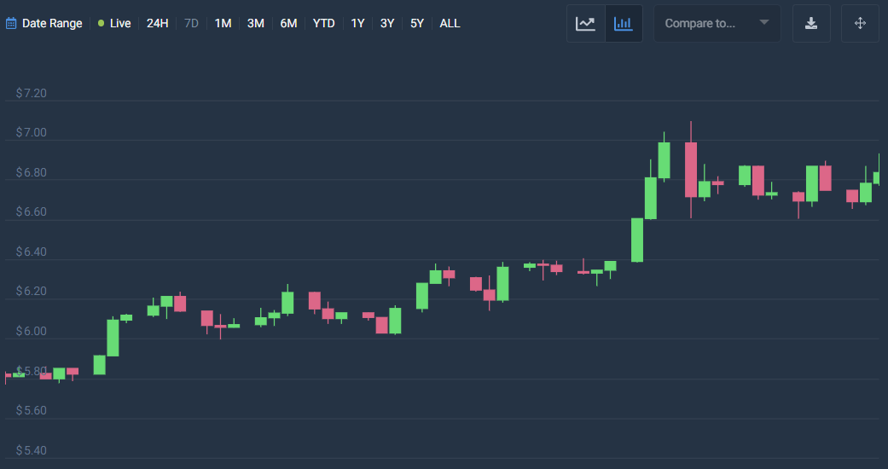Select the 24H time range
This screenshot has width=888, height=469.
coord(158,23)
